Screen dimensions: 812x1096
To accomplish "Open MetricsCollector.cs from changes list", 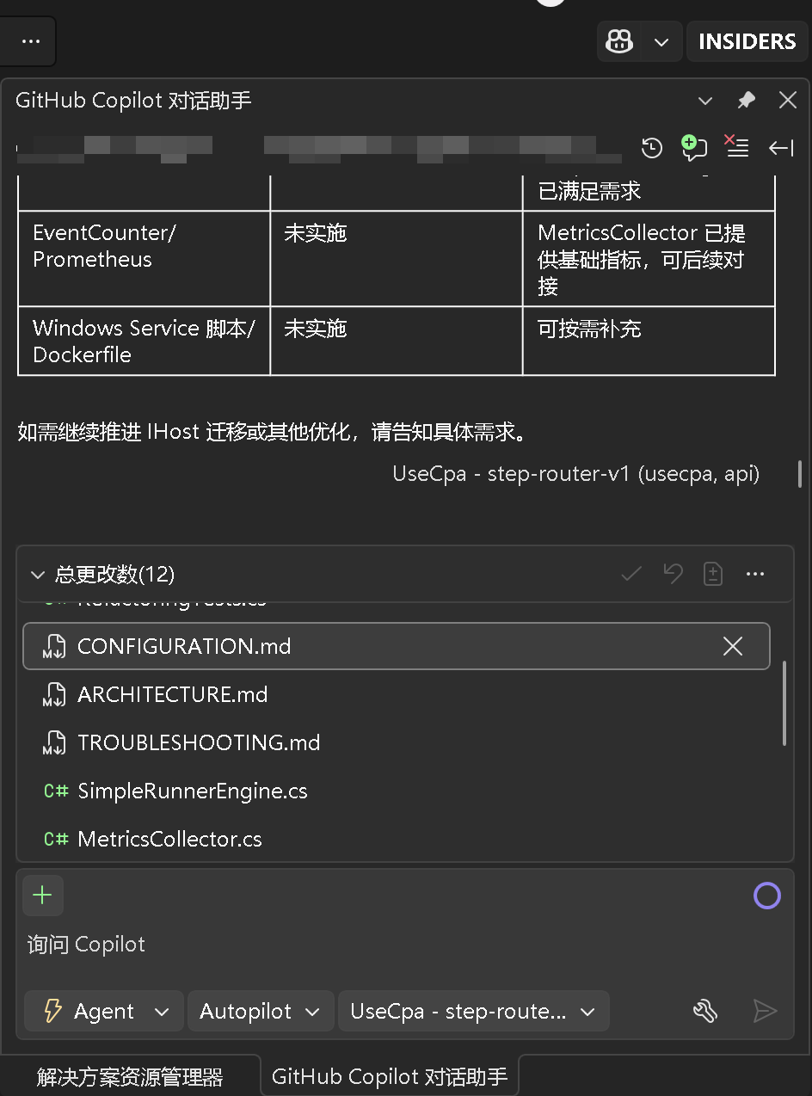I will coord(169,839).
